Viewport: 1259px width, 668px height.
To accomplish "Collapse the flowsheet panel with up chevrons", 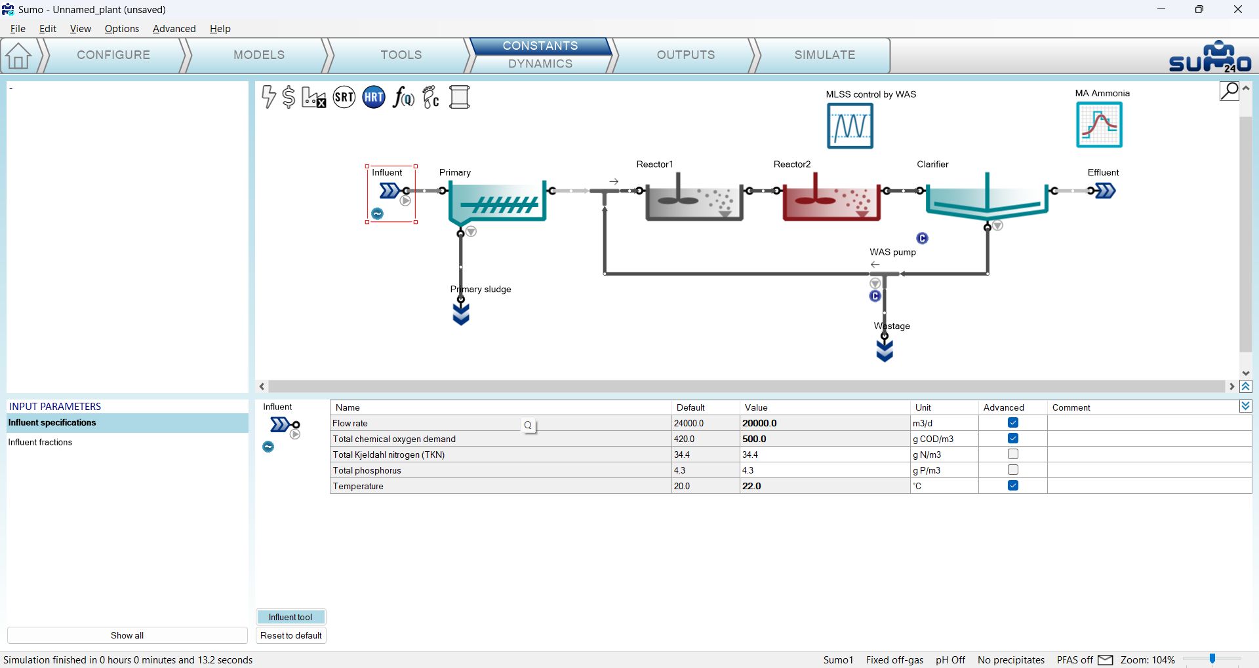I will pyautogui.click(x=1246, y=387).
